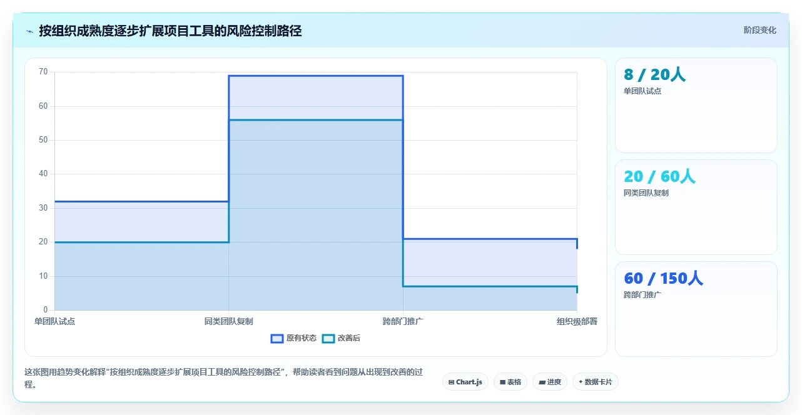The height and width of the screenshot is (415, 802).
Task: Click the 阶段变化 label in header
Action: click(x=759, y=30)
